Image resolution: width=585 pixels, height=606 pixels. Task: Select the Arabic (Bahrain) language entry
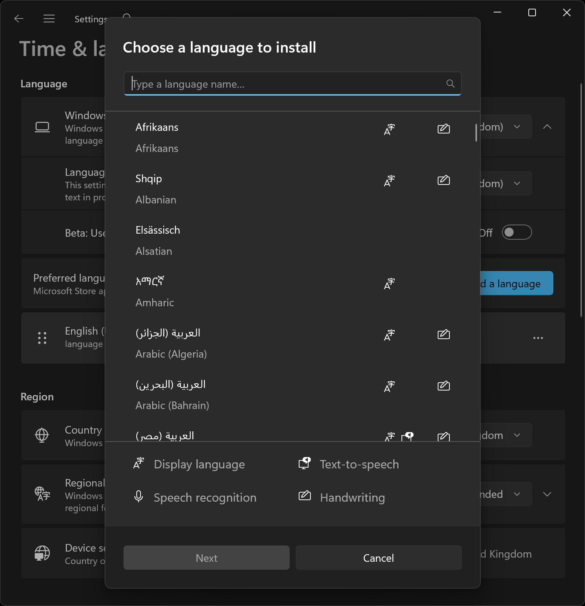[x=292, y=395]
